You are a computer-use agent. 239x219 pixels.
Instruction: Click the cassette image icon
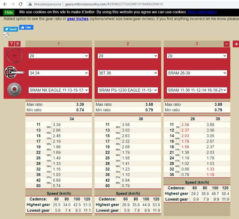14,90
